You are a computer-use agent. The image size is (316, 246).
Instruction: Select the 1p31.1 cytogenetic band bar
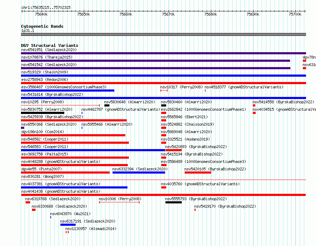pos(163,34)
